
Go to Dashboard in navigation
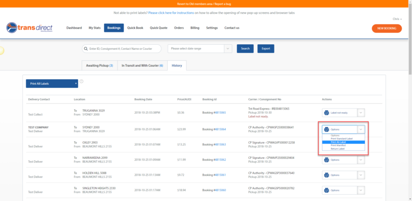[74, 28]
